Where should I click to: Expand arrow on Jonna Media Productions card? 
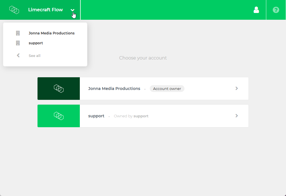tap(237, 89)
